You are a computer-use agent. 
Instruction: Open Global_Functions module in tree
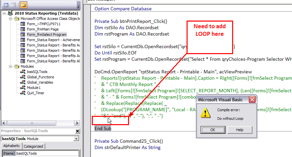(x=41, y=77)
